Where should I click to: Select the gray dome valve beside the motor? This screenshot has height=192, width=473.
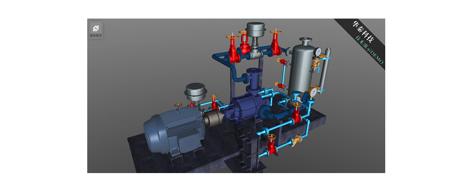(x=196, y=92)
